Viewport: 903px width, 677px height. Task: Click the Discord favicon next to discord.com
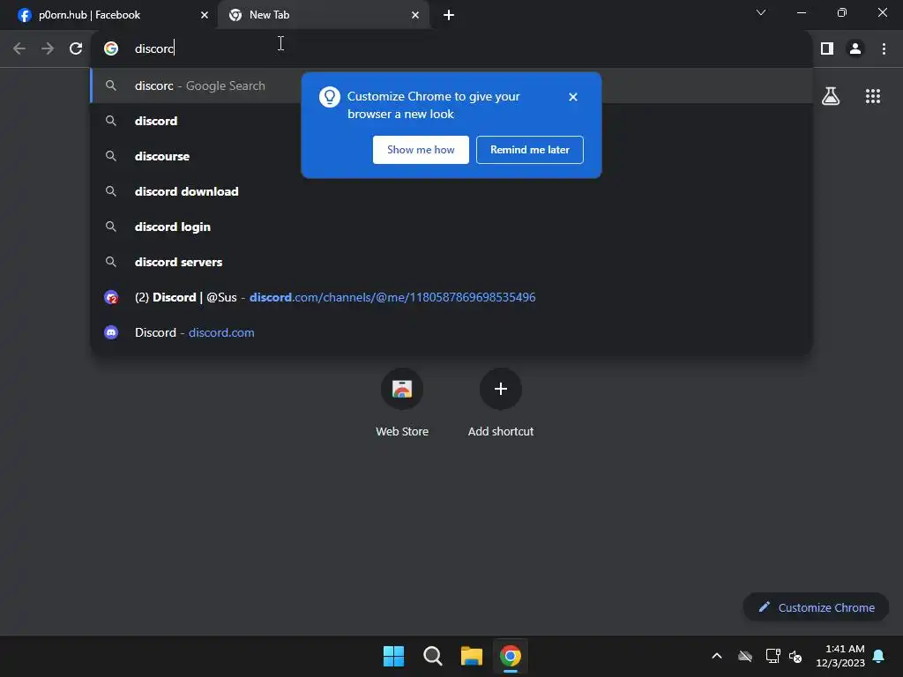pyautogui.click(x=111, y=332)
